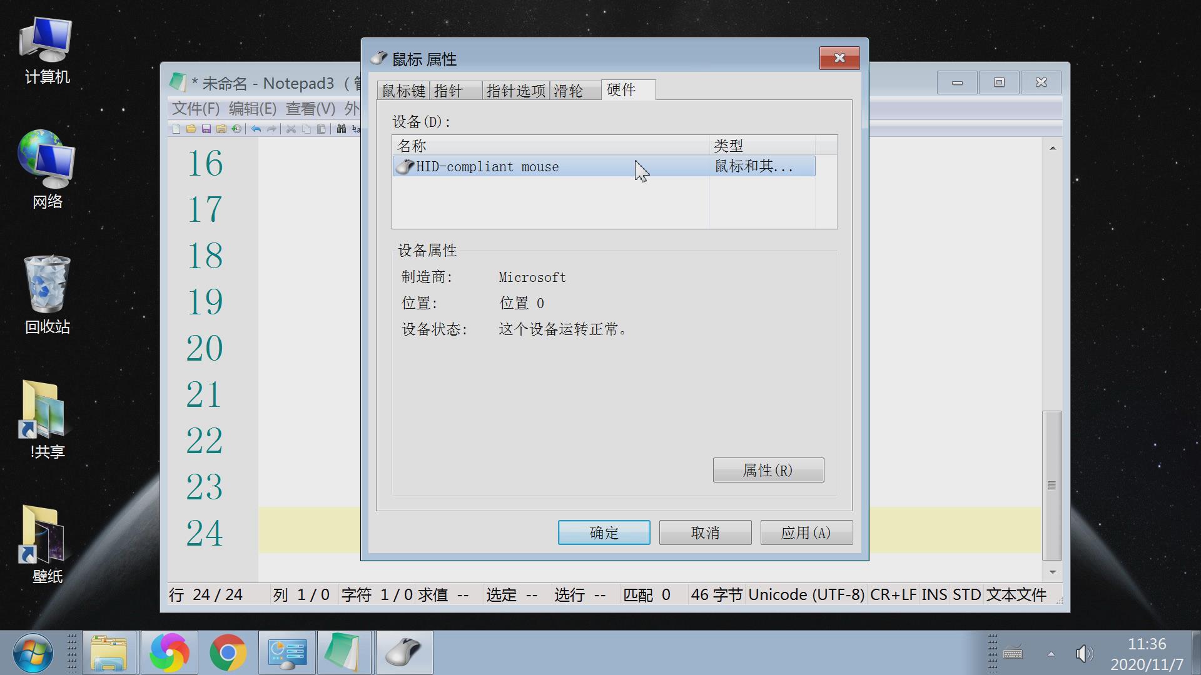Click the New file toolbar icon
1201x675 pixels.
(176, 129)
